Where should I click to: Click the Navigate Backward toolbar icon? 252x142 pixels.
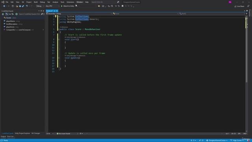4,6
